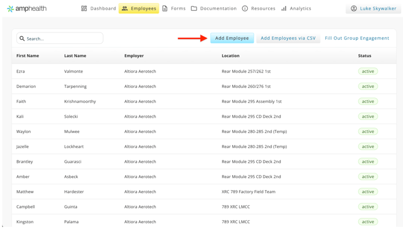This screenshot has width=403, height=228.
Task: Select first name Demarion
Action: pos(26,87)
